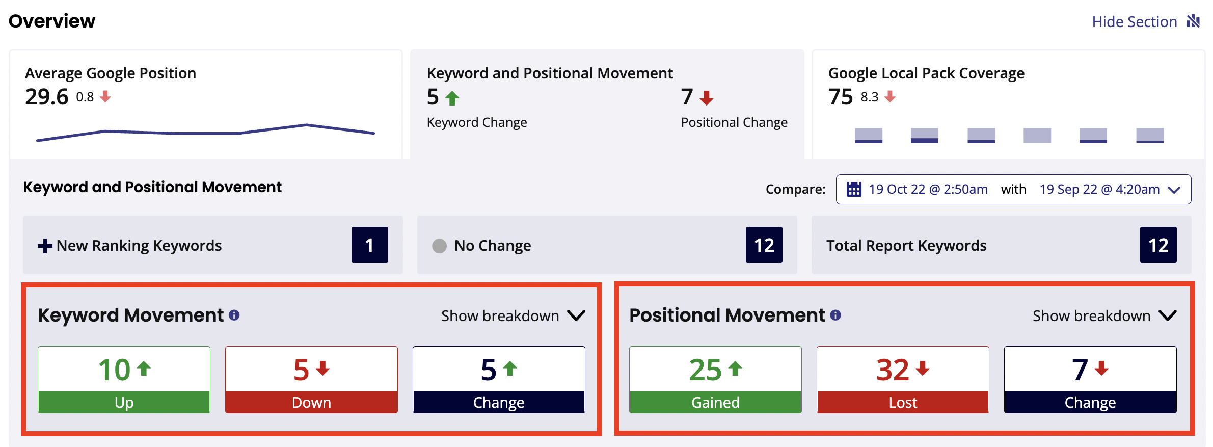Click the calendar icon in Compare box
Image resolution: width=1213 pixels, height=447 pixels.
click(854, 190)
